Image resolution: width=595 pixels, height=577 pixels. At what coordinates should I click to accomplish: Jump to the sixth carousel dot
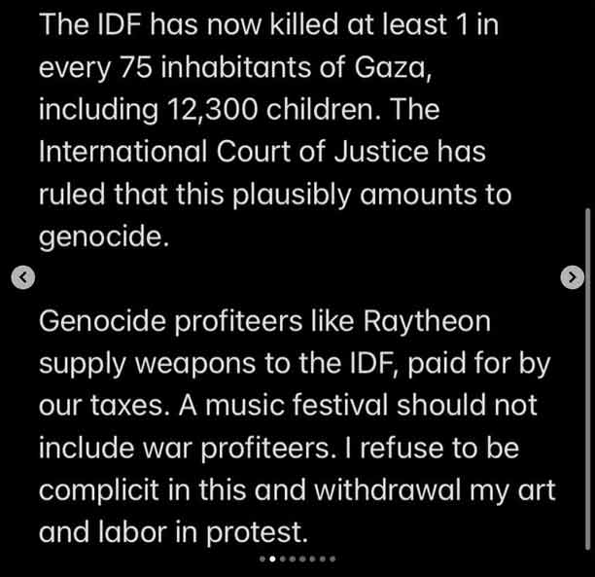(x=312, y=559)
